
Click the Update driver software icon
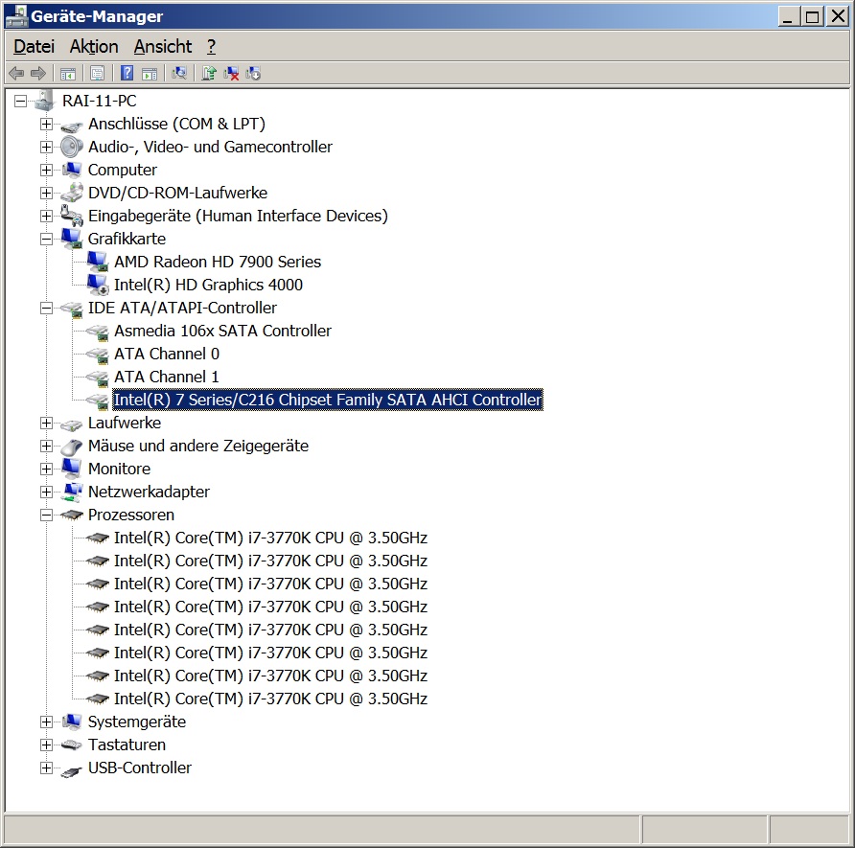click(209, 73)
